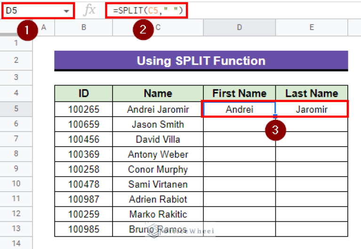The height and width of the screenshot is (249, 361).
Task: Click the fx function icon
Action: [89, 10]
